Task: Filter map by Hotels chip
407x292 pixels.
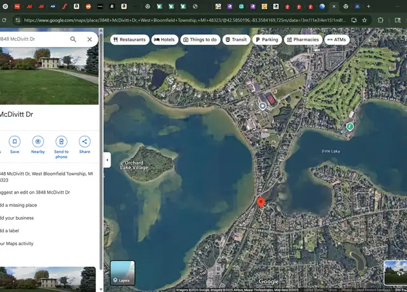Action: (x=165, y=39)
